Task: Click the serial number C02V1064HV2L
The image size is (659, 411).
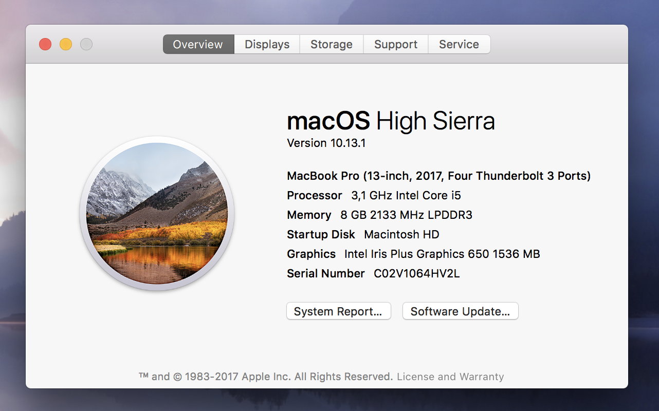Action: [416, 273]
